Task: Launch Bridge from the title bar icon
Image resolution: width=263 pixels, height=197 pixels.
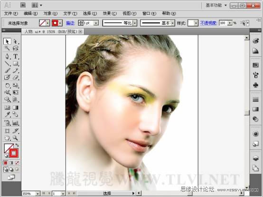Action: (x=23, y=5)
